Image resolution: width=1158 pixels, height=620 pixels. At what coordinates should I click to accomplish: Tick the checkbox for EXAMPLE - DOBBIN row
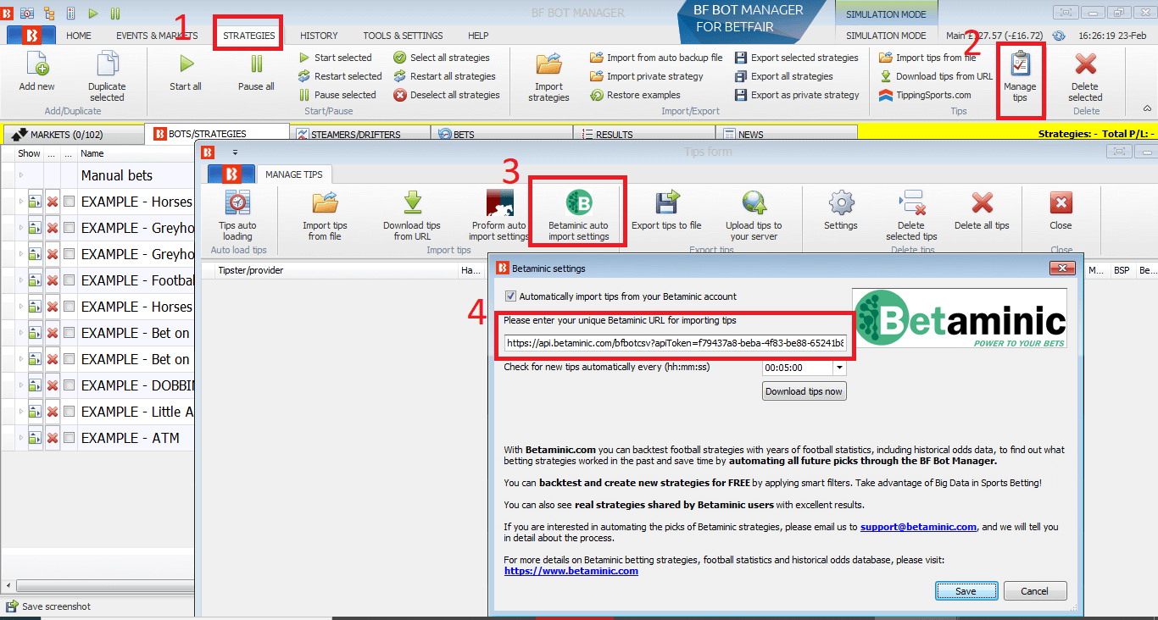click(70, 385)
